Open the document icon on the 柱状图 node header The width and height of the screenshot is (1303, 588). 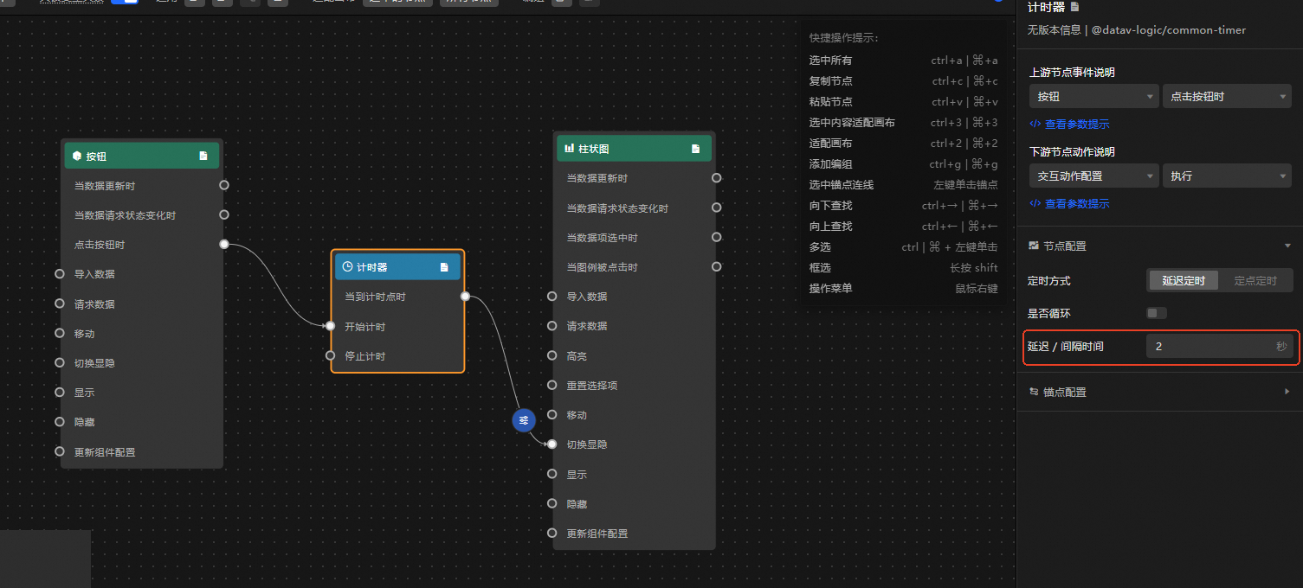695,149
